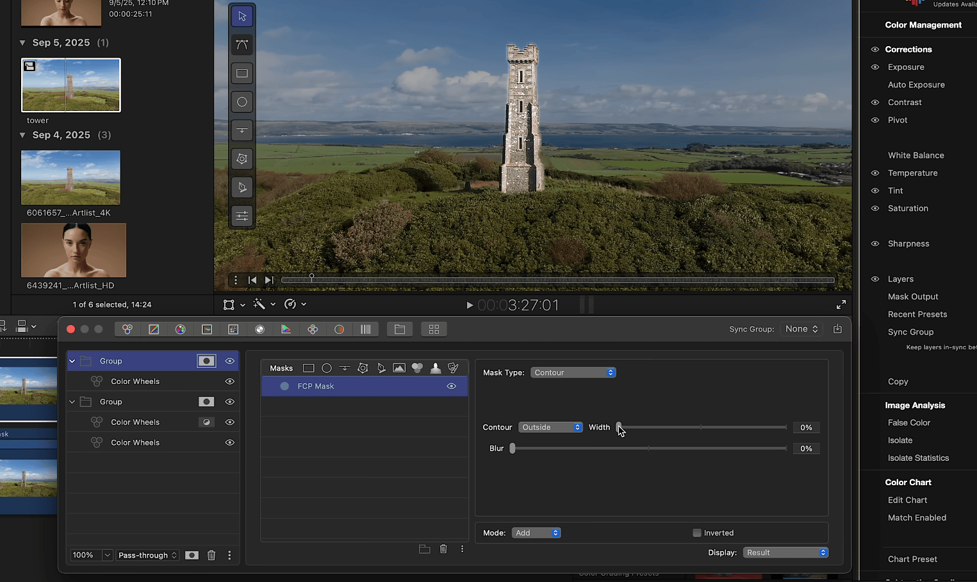Image resolution: width=977 pixels, height=582 pixels.
Task: Open Color Management in right sidebar
Action: (923, 25)
